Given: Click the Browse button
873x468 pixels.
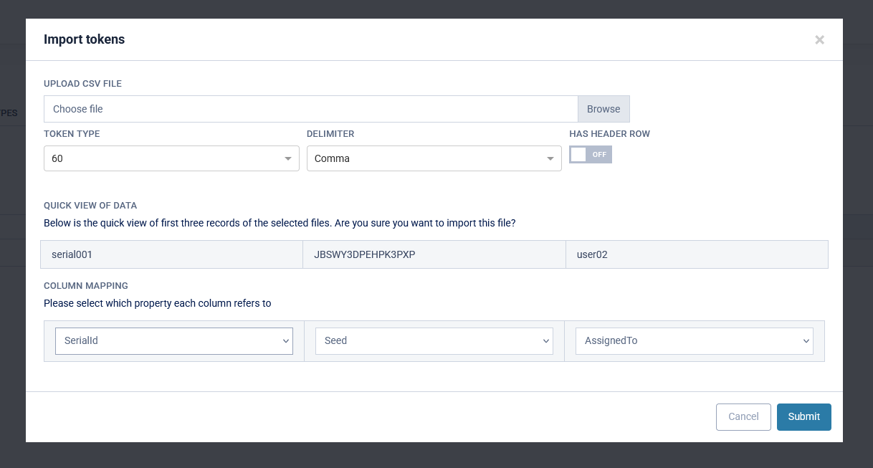Looking at the screenshot, I should 603,108.
